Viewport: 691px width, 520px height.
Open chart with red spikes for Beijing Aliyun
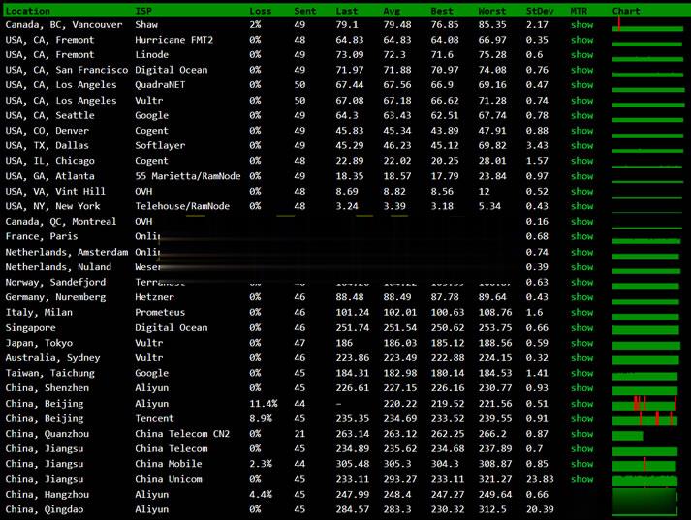coord(644,404)
